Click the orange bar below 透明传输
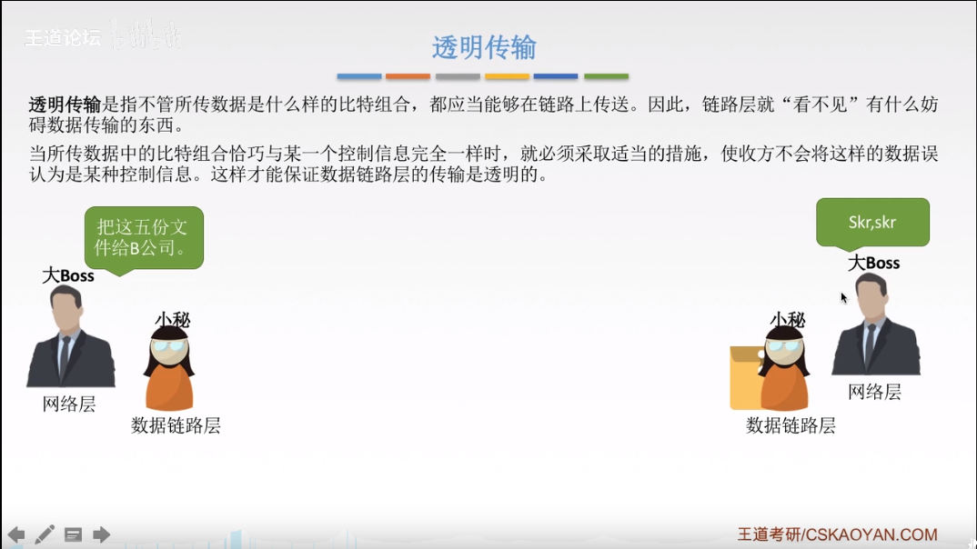The width and height of the screenshot is (977, 549). point(408,77)
